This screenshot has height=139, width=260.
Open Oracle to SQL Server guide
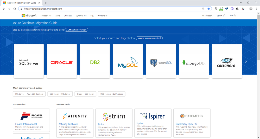[x=85, y=94]
